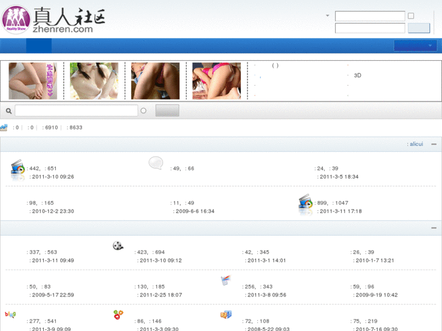Open the 3D link in the headline list
The width and height of the screenshot is (442, 331).
[x=357, y=75]
